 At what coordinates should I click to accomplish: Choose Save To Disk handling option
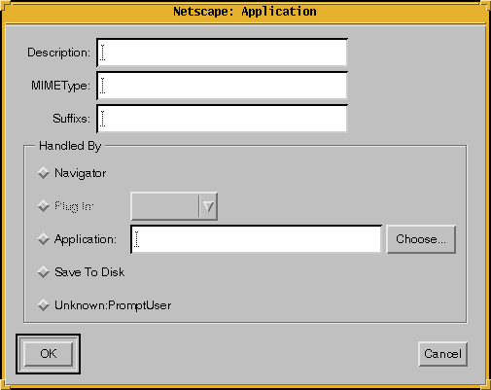43,272
